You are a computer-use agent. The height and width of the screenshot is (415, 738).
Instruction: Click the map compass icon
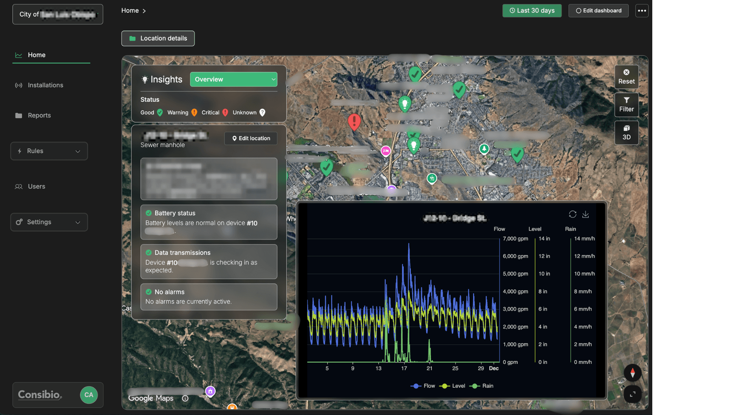click(x=632, y=372)
